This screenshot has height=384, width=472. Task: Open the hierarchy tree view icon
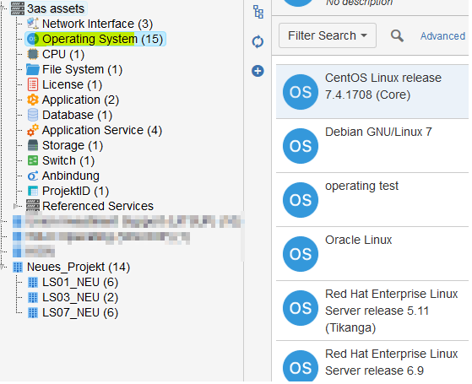(x=258, y=12)
